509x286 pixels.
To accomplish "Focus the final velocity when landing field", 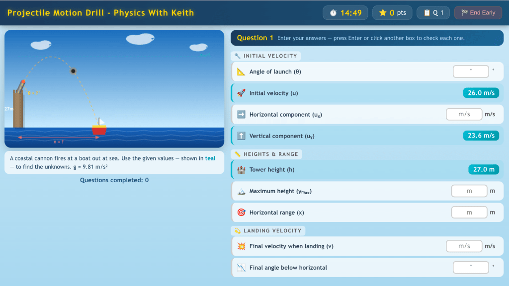I will [x=464, y=246].
